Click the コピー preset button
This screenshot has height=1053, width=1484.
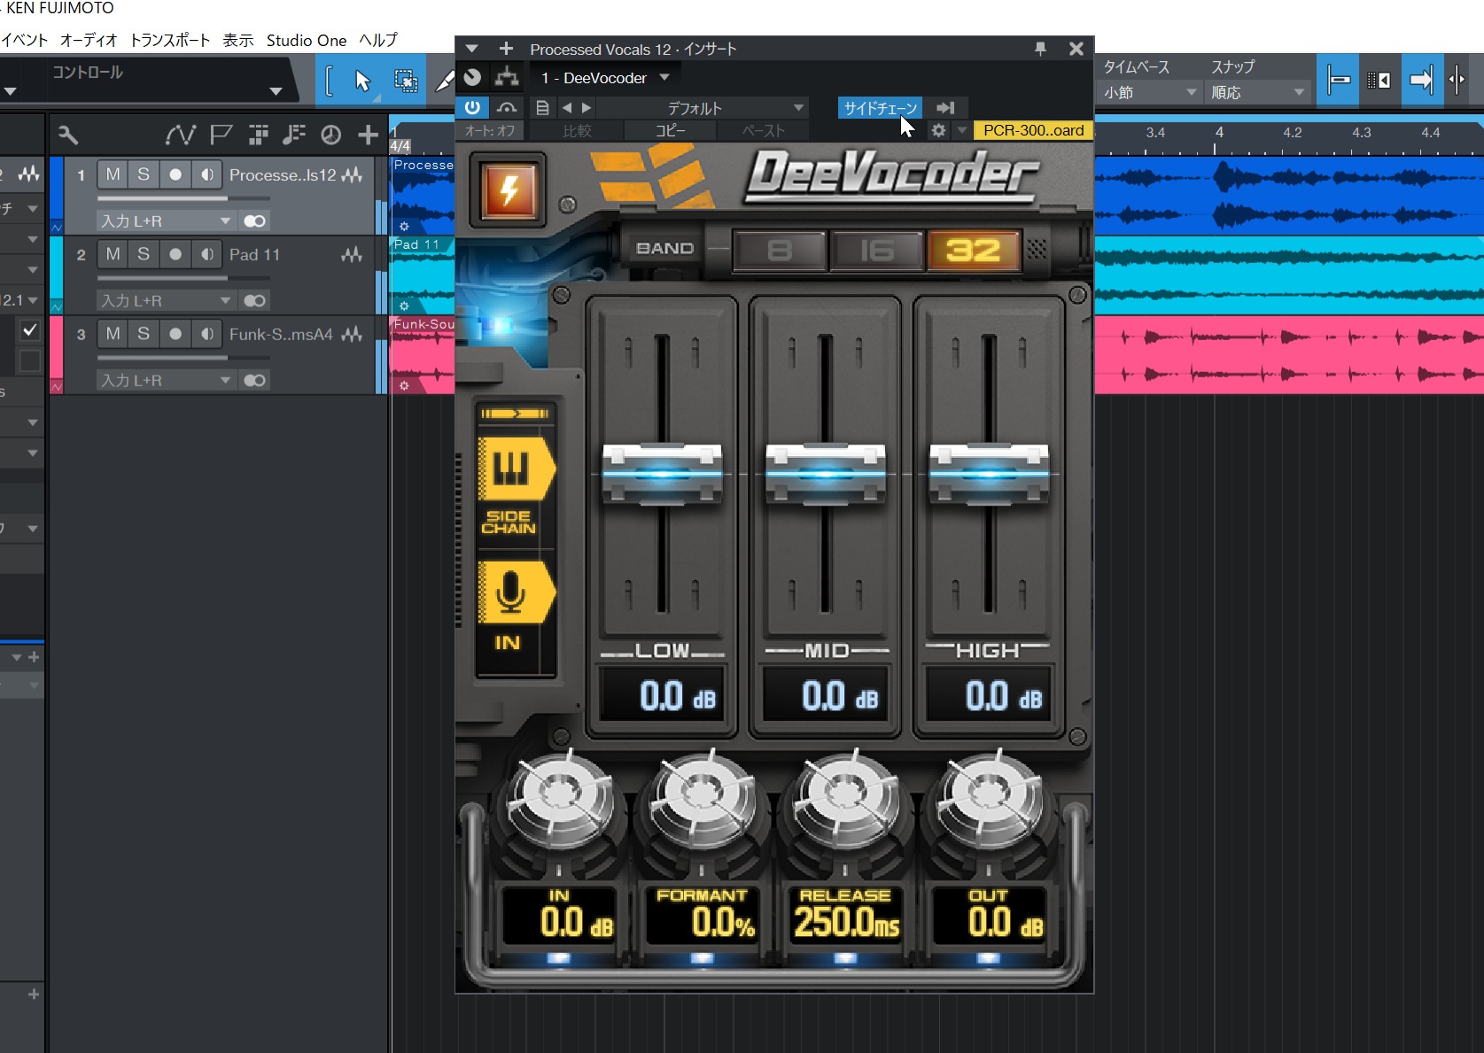coord(670,130)
